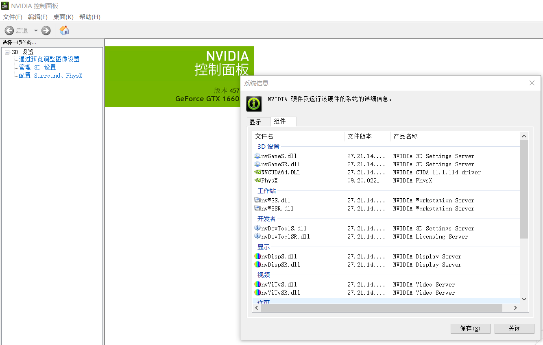Image resolution: width=543 pixels, height=345 pixels.
Task: Select the 显示 group header in list
Action: 264,247
